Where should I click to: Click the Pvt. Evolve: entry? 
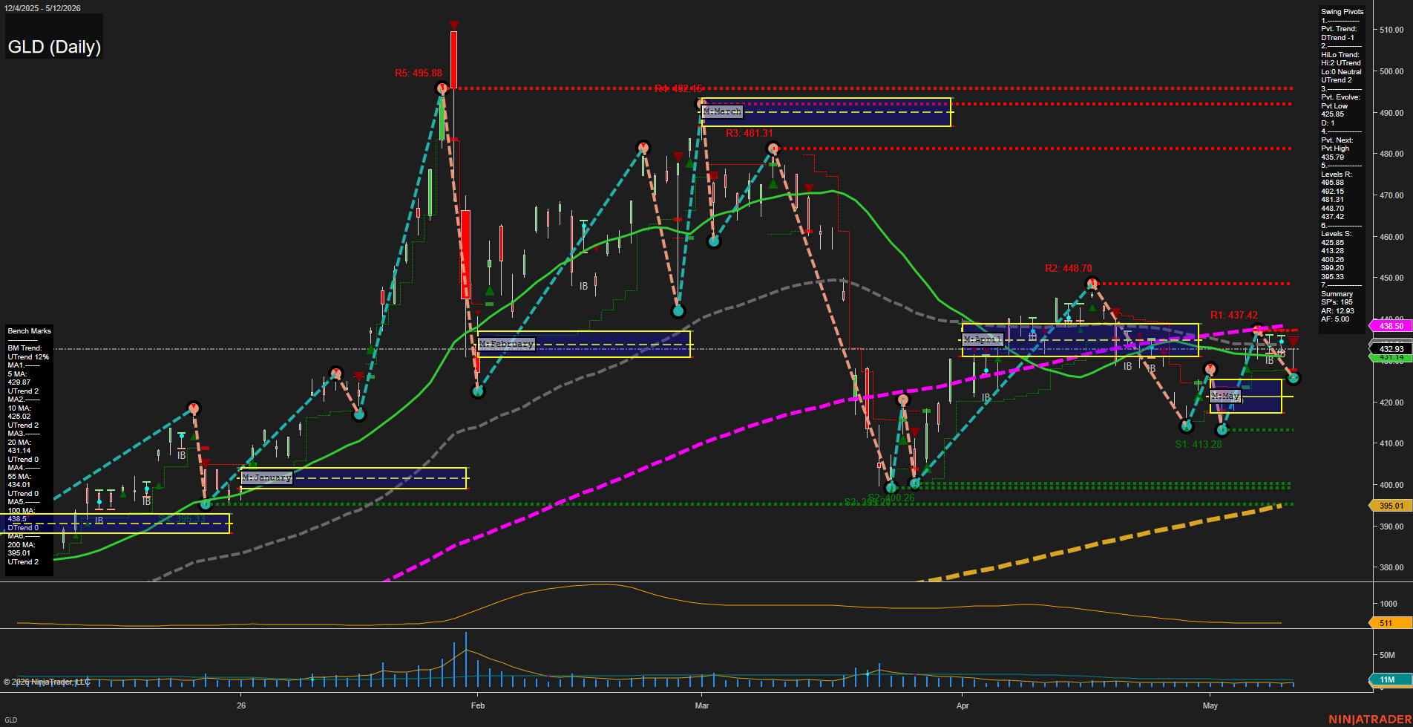coord(1340,97)
